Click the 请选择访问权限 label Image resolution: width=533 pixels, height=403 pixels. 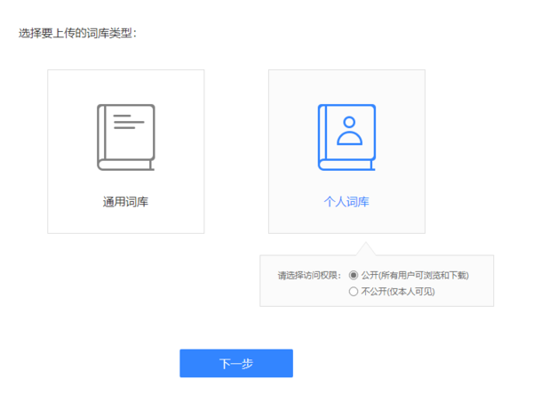click(309, 275)
